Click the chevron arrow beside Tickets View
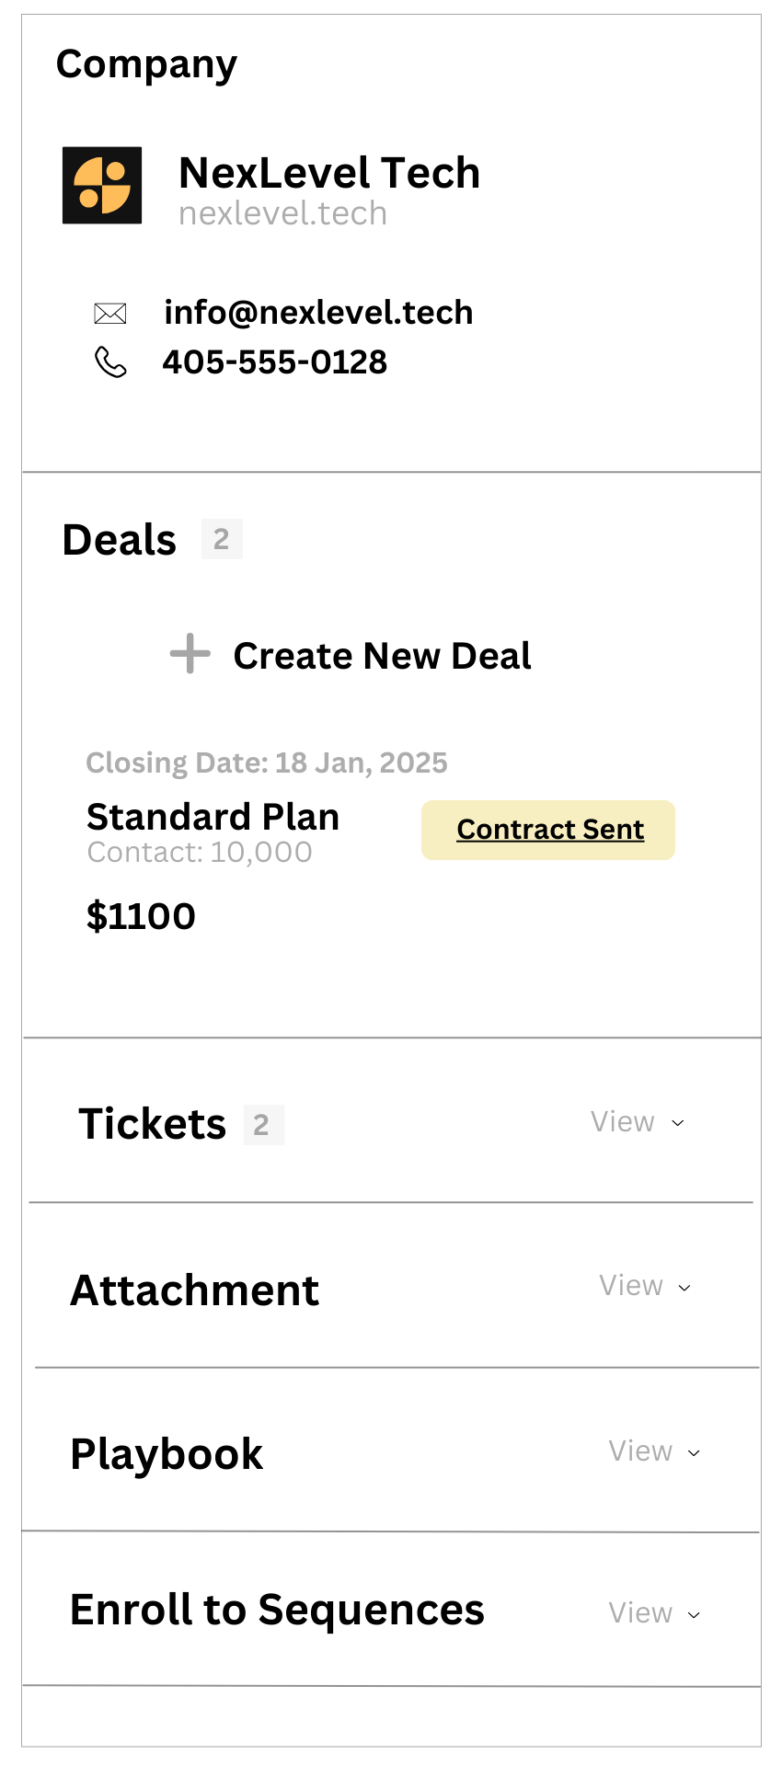 (x=678, y=1123)
